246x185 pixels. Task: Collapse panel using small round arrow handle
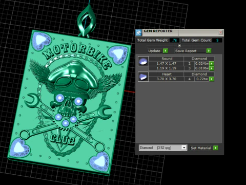(x=179, y=46)
